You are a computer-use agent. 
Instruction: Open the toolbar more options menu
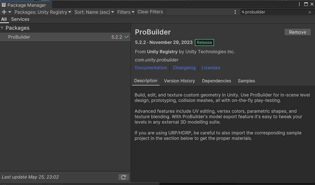click(235, 12)
